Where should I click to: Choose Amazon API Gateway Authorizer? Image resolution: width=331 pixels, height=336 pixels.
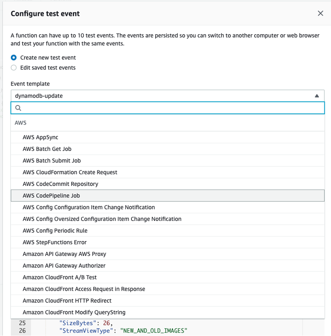coord(64,266)
